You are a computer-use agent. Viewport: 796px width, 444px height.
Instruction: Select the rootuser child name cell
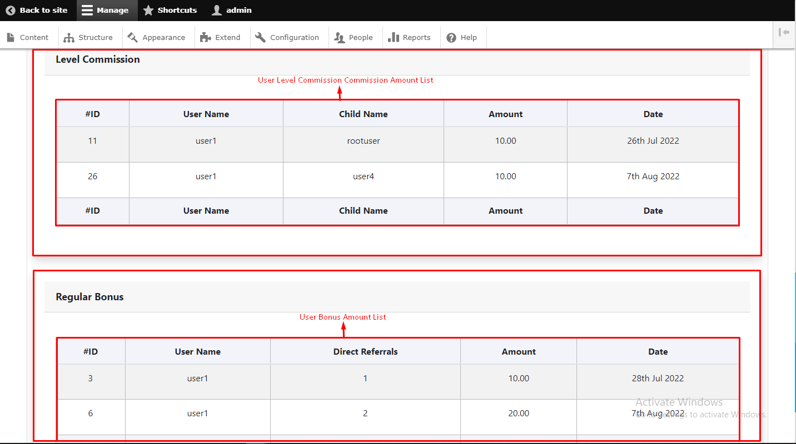pyautogui.click(x=364, y=141)
